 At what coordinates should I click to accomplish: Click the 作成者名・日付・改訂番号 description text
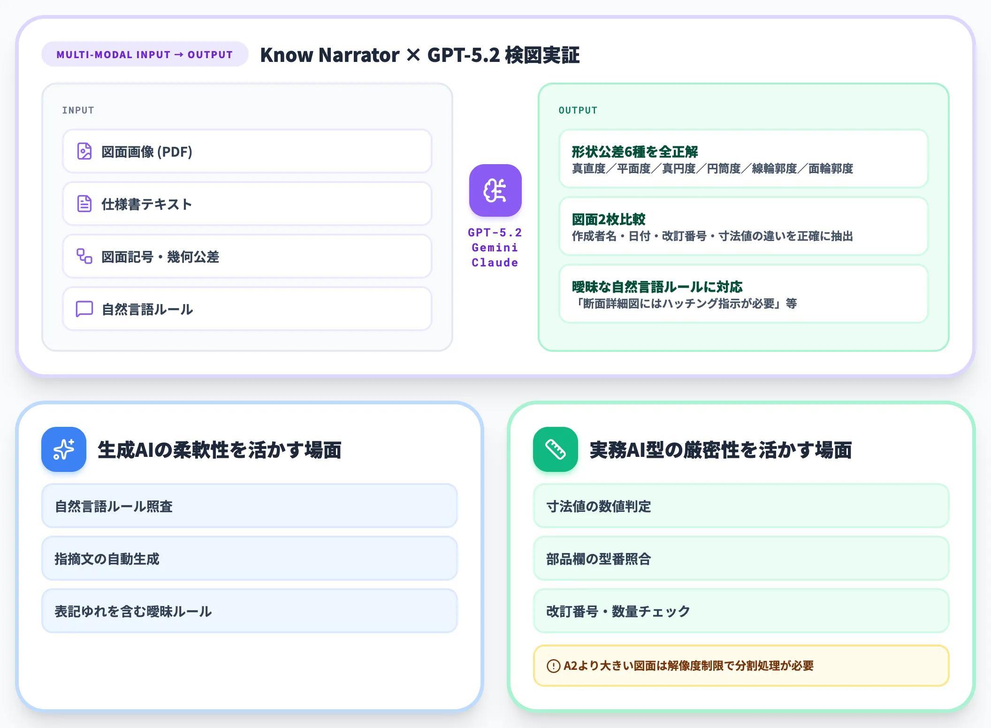[712, 236]
